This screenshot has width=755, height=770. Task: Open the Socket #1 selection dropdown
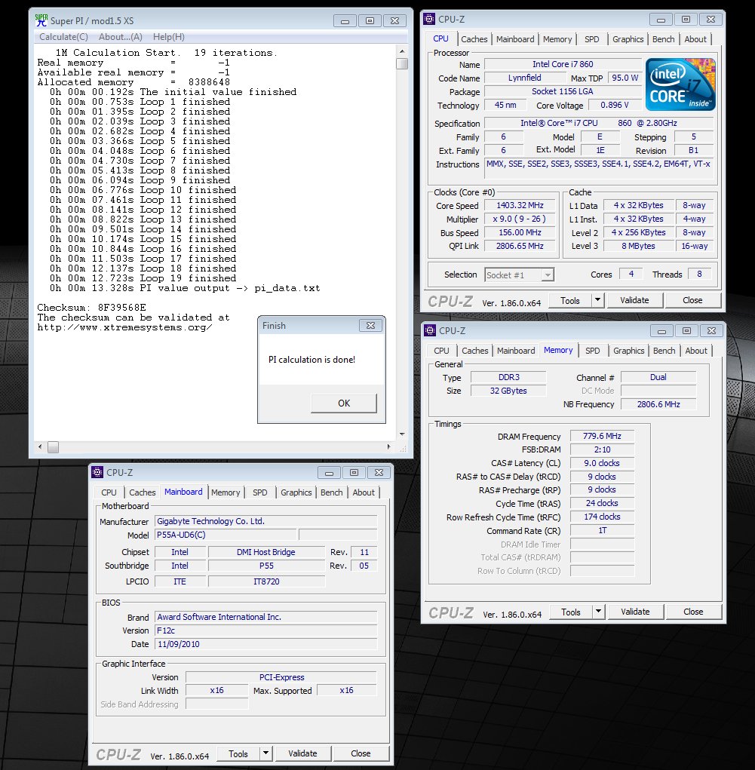pos(519,275)
